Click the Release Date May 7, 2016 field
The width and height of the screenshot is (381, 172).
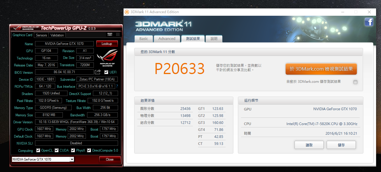click(x=46, y=65)
